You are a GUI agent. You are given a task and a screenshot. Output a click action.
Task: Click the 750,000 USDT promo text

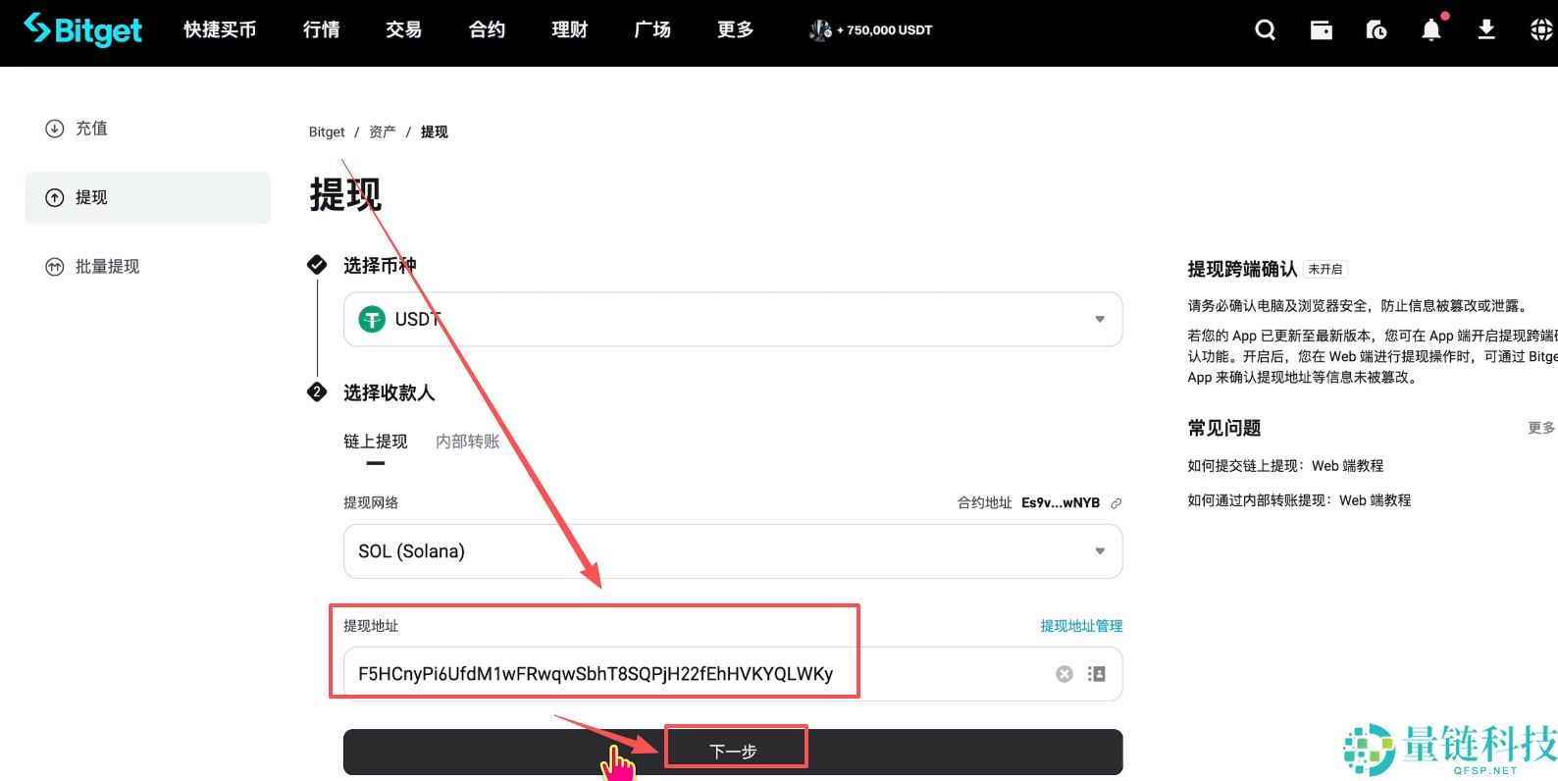click(x=885, y=30)
